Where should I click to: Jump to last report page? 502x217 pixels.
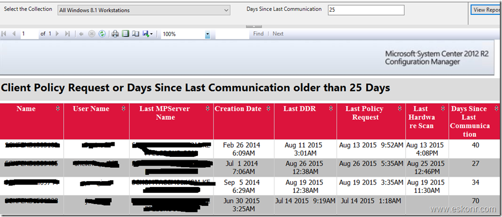pos(67,34)
